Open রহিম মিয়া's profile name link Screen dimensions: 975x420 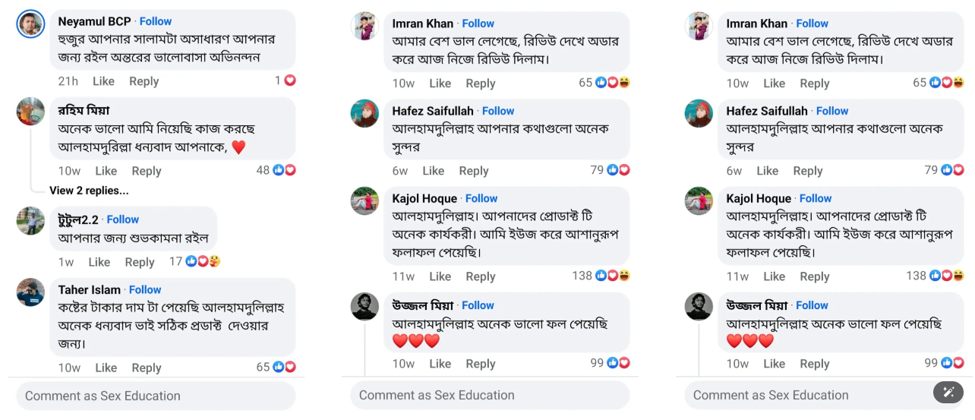pyautogui.click(x=84, y=110)
